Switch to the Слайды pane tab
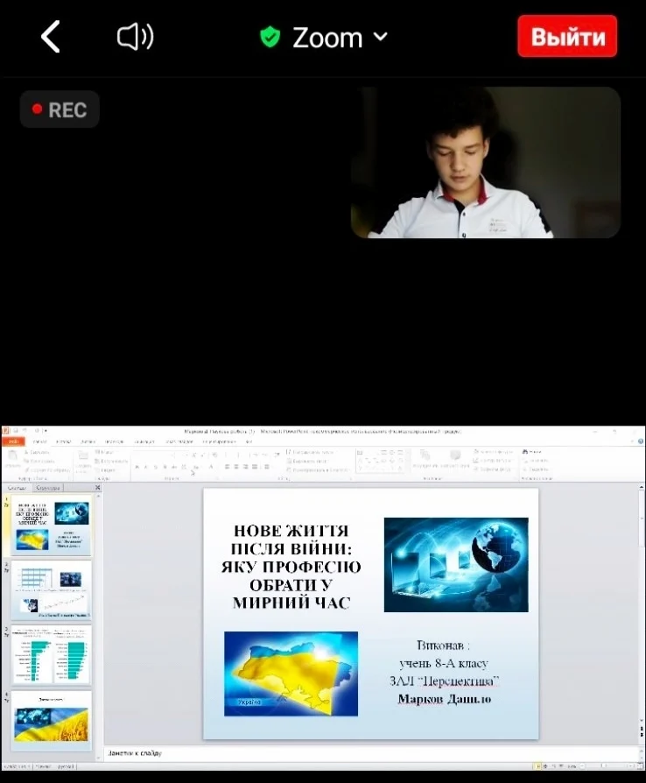The width and height of the screenshot is (646, 783). 18,488
